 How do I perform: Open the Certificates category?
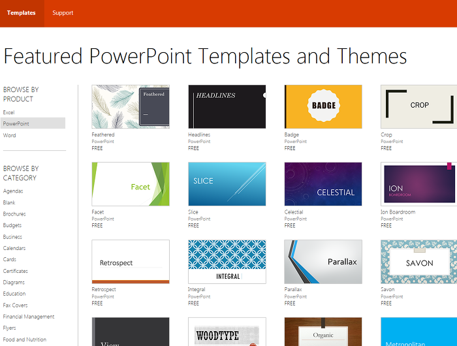pyautogui.click(x=16, y=271)
